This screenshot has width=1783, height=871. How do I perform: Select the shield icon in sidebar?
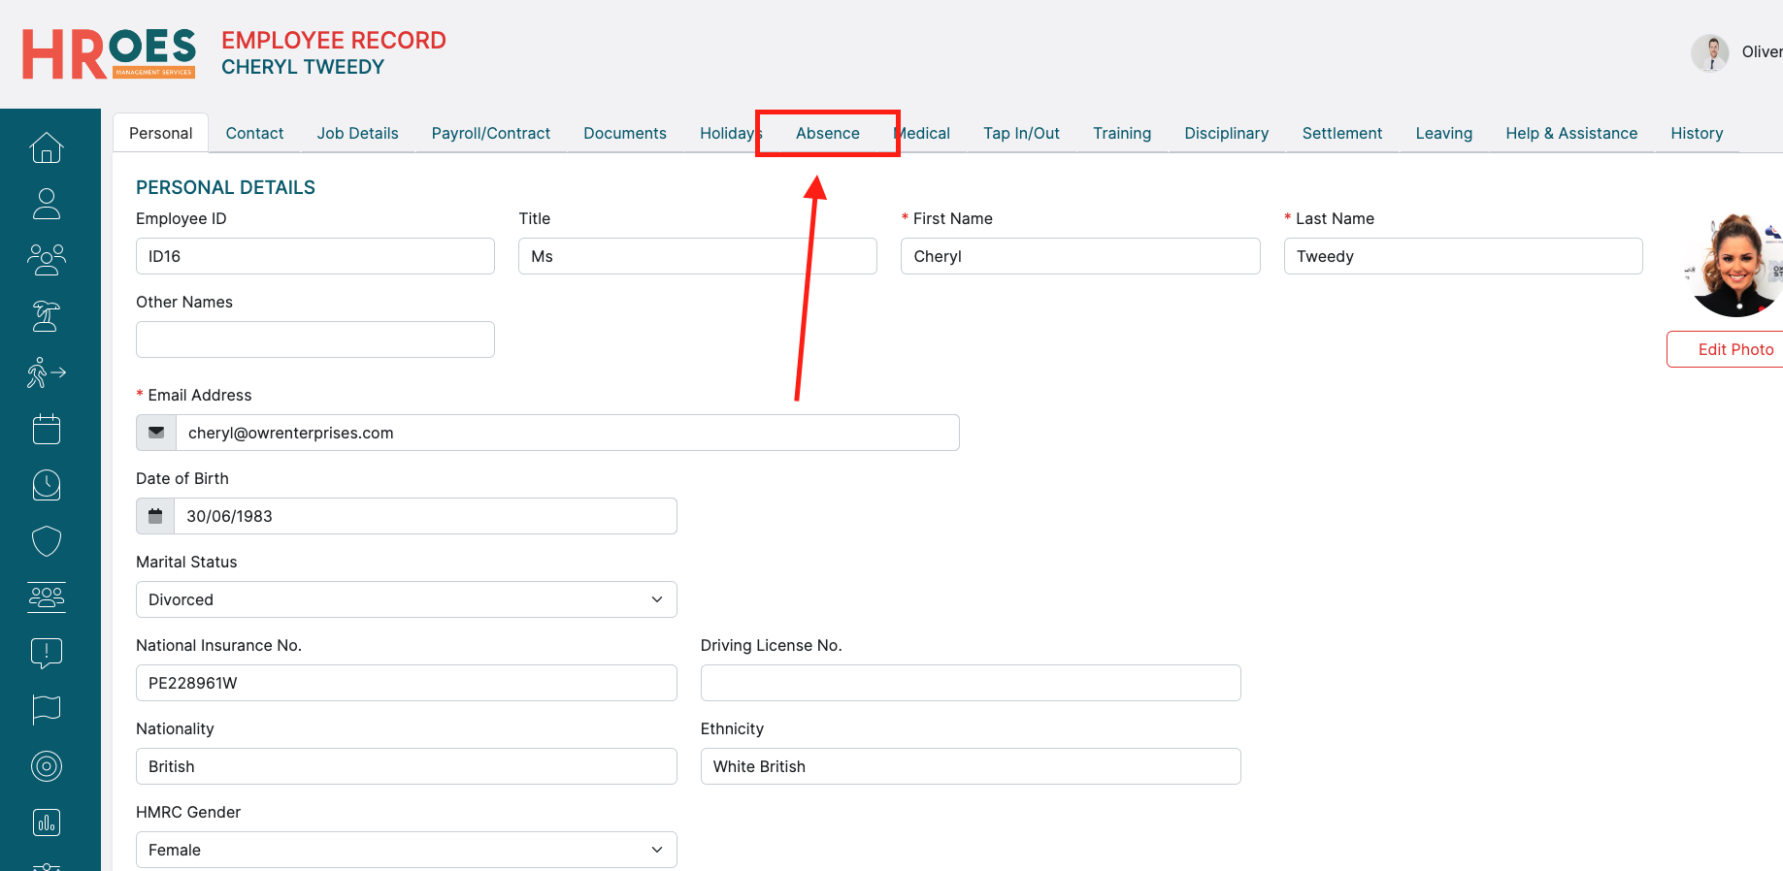pos(47,541)
